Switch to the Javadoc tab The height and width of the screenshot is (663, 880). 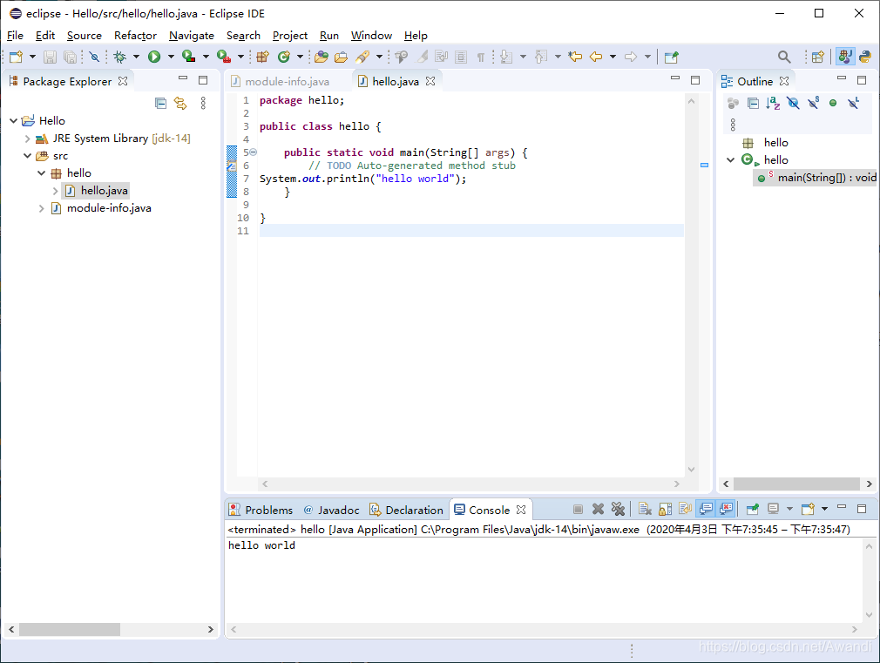tap(331, 510)
